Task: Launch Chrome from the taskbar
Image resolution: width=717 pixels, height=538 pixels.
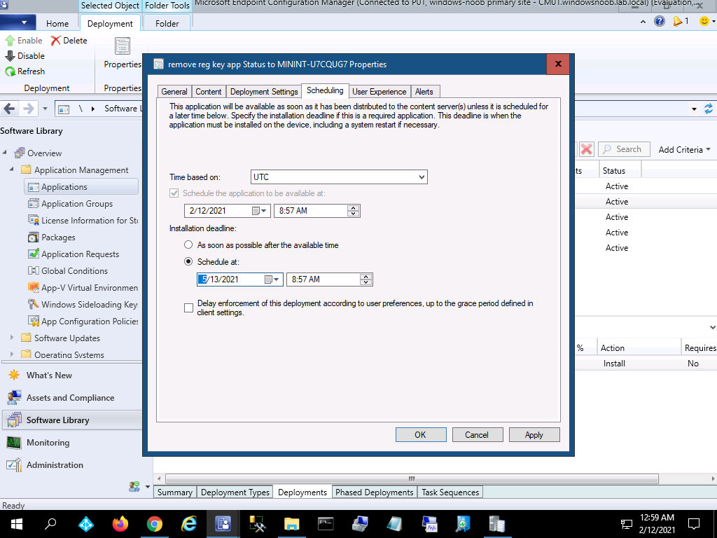Action: (155, 524)
